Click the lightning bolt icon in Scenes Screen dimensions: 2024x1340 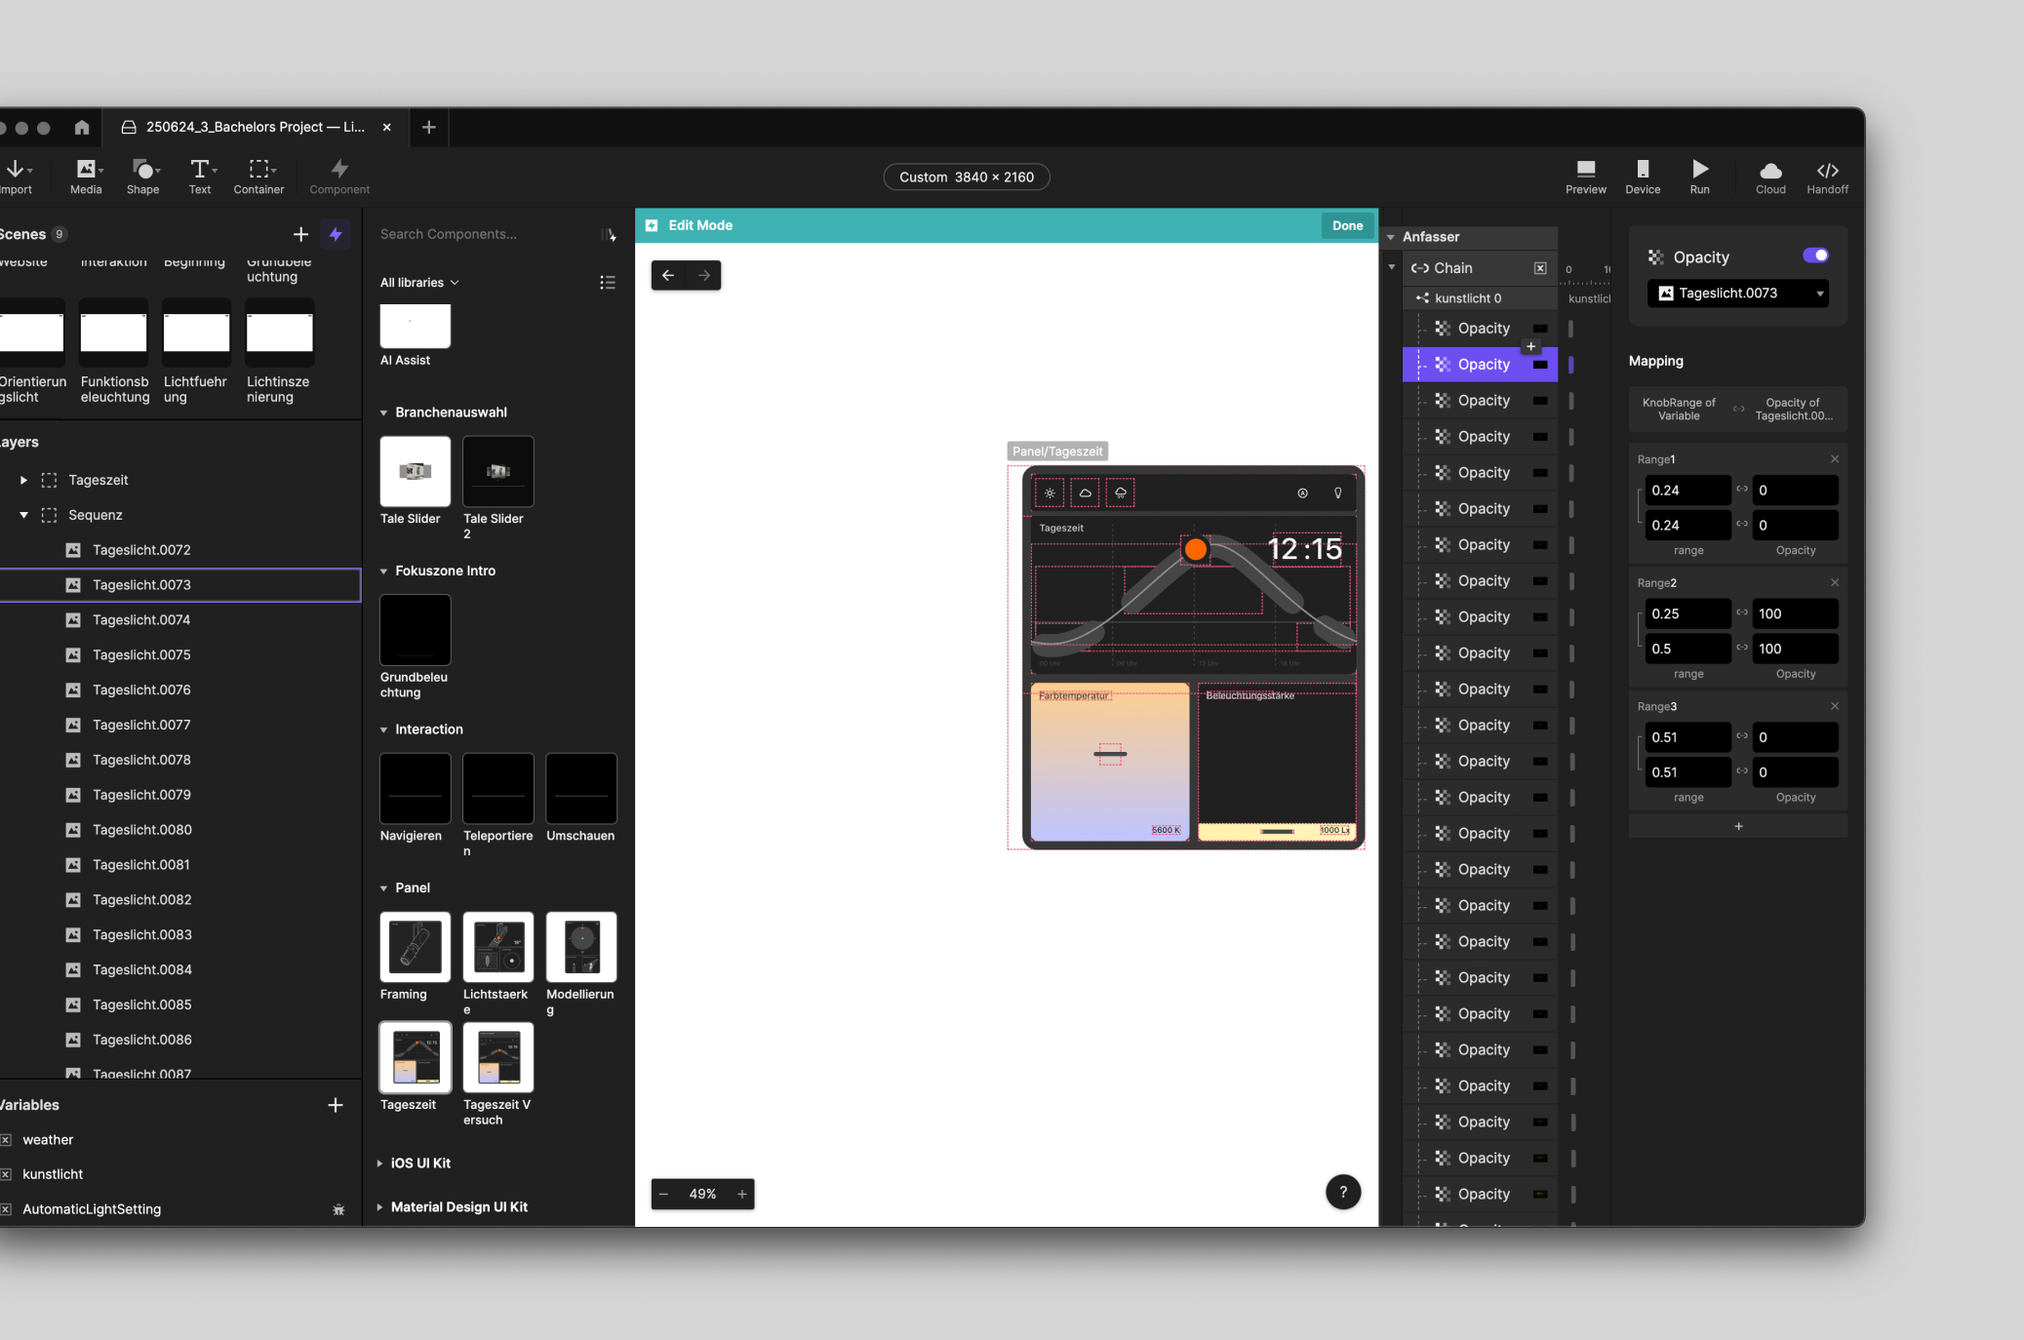pos(336,234)
